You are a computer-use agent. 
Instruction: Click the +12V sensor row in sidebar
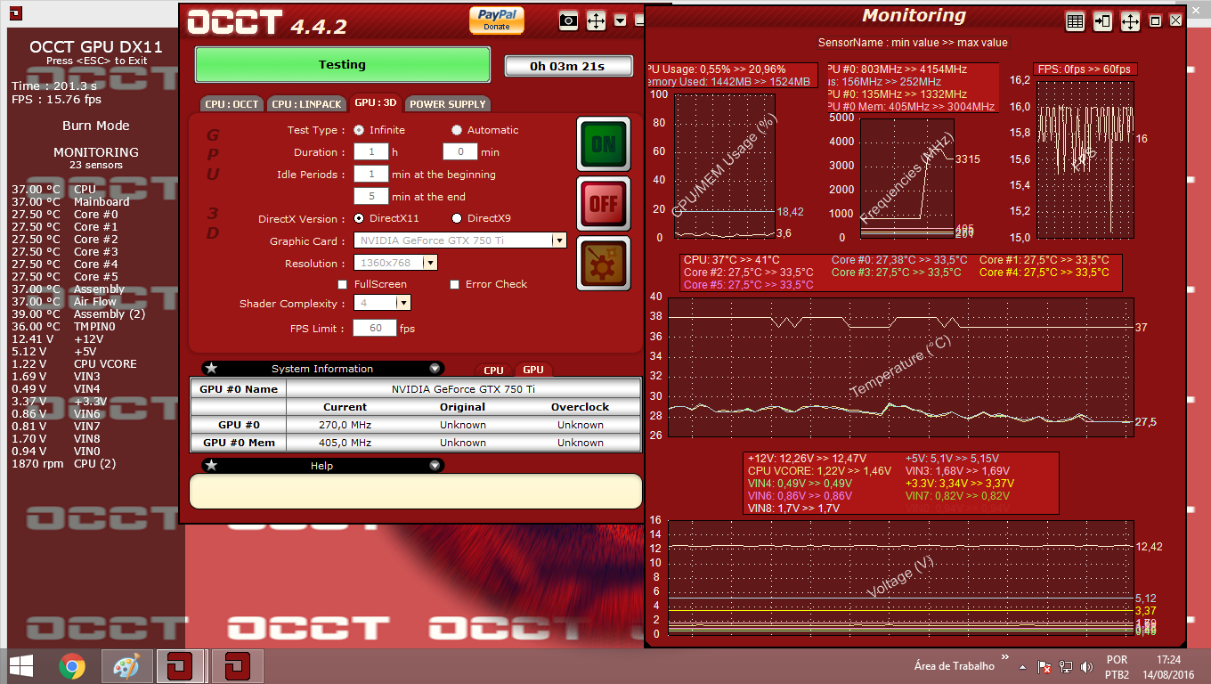(58, 338)
